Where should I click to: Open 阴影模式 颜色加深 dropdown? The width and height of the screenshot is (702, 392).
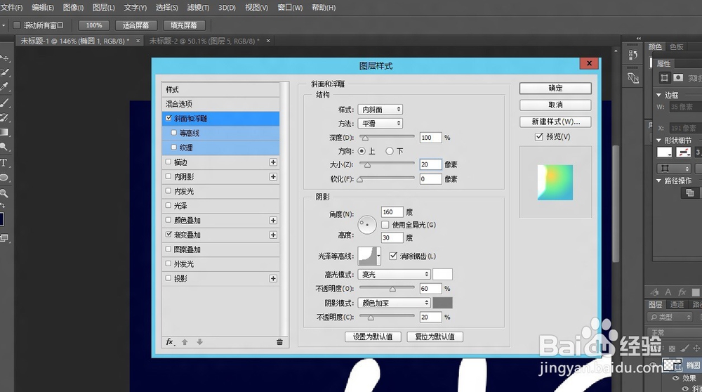tap(394, 303)
